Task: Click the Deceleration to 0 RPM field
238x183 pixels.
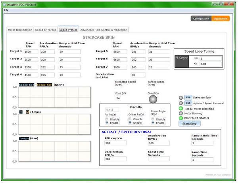Action: coord(138,75)
